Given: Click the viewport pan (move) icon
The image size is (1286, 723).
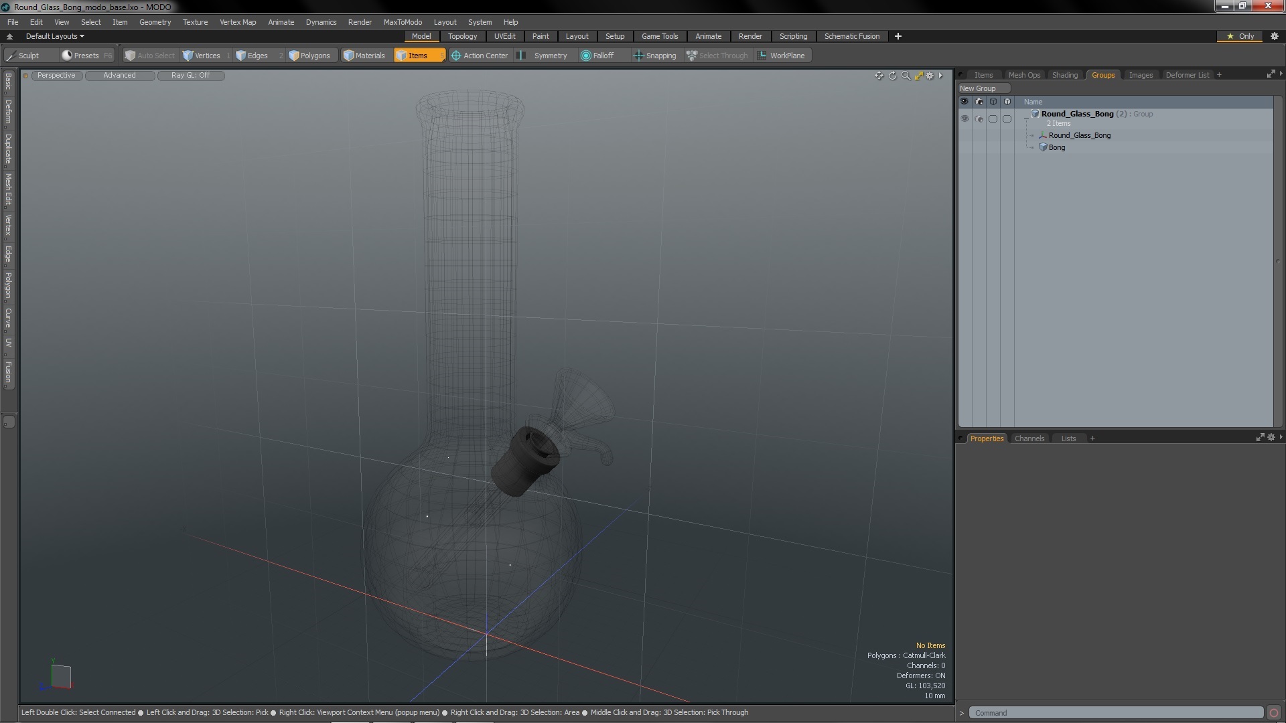Looking at the screenshot, I should click(879, 76).
